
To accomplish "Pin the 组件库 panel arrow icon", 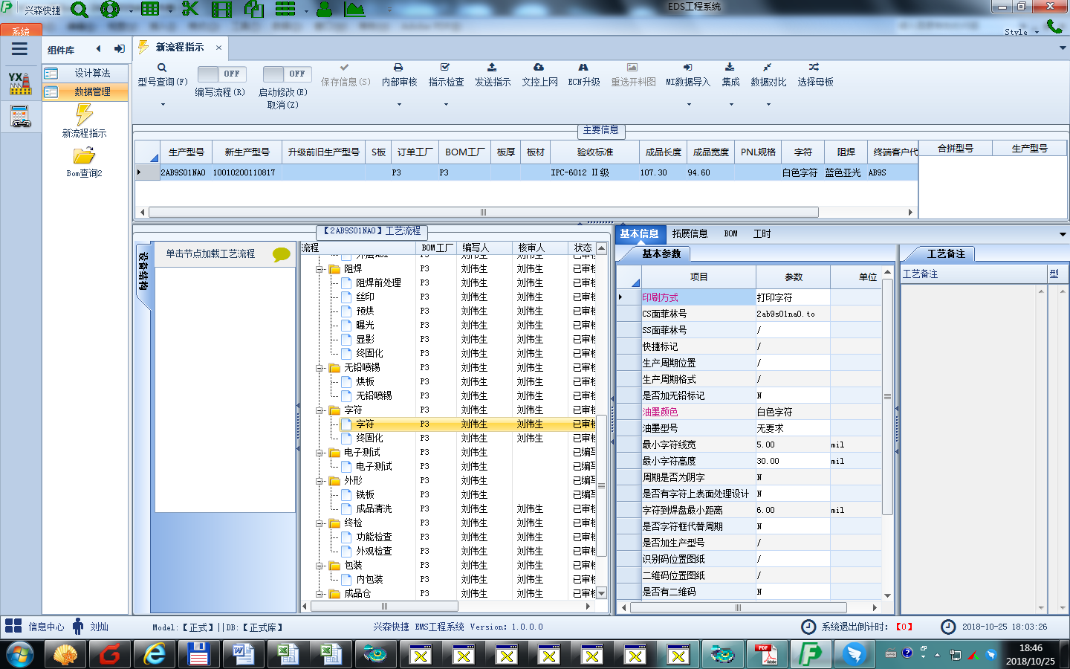I will [x=120, y=49].
